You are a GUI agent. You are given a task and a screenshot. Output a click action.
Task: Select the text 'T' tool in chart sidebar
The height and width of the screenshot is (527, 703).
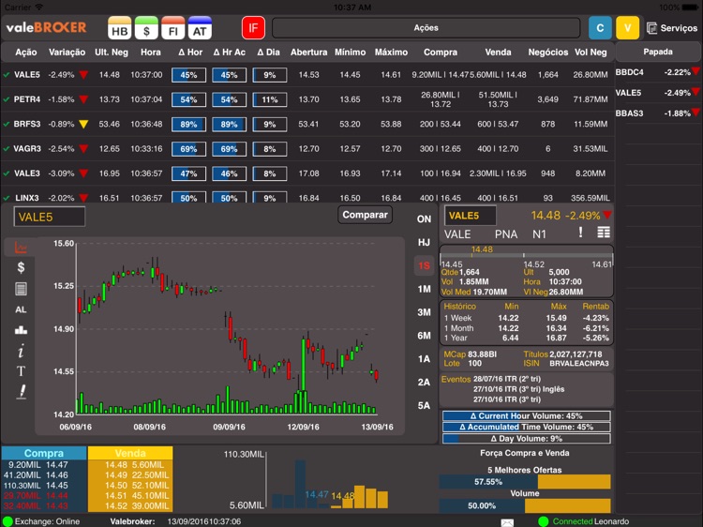click(x=21, y=371)
